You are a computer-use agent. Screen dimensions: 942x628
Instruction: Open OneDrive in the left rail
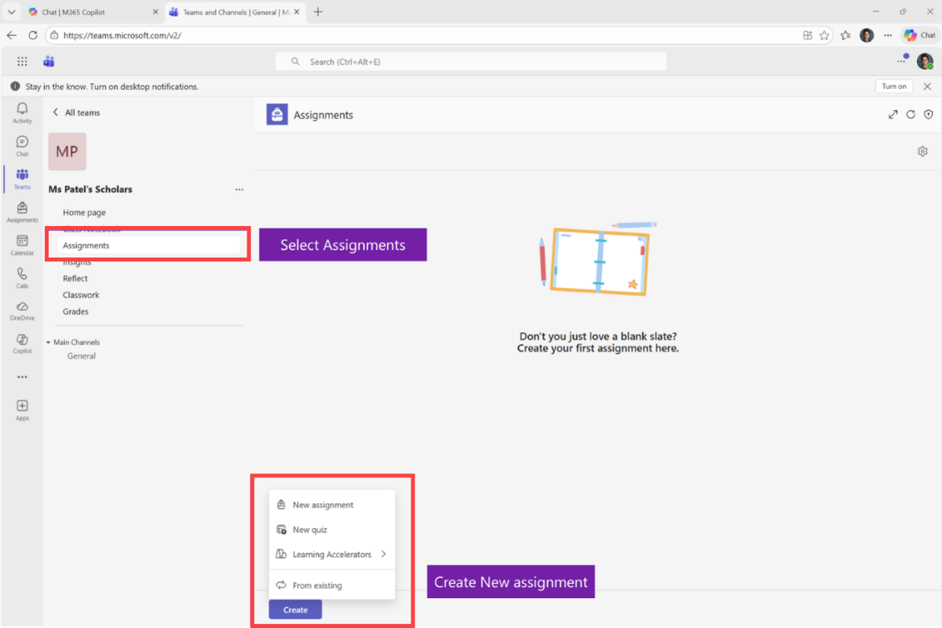22,310
